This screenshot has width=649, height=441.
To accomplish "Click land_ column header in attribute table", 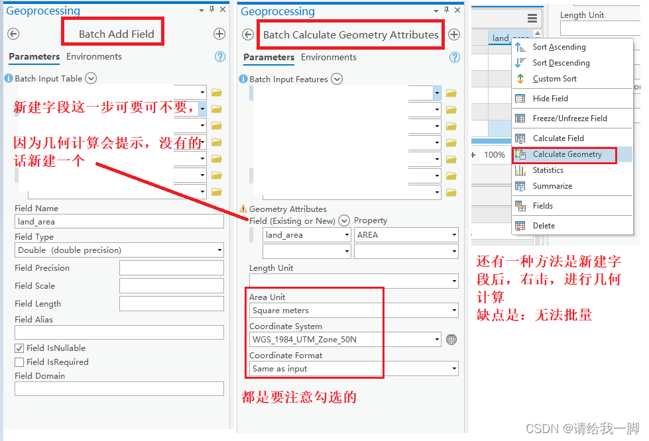I will pyautogui.click(x=501, y=38).
